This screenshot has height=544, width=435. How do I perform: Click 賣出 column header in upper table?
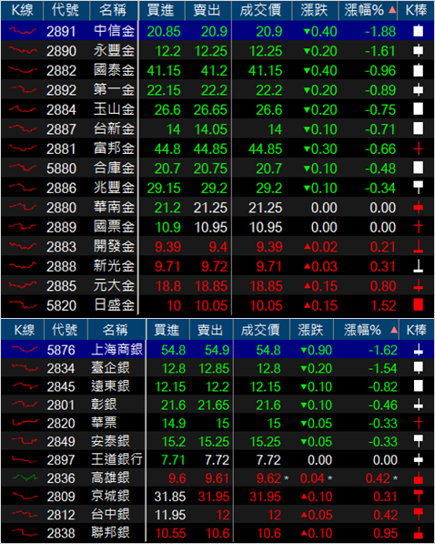pos(207,10)
